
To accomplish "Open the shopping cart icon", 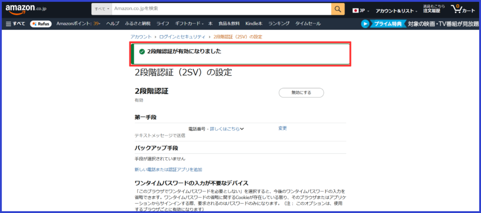I will click(463, 9).
